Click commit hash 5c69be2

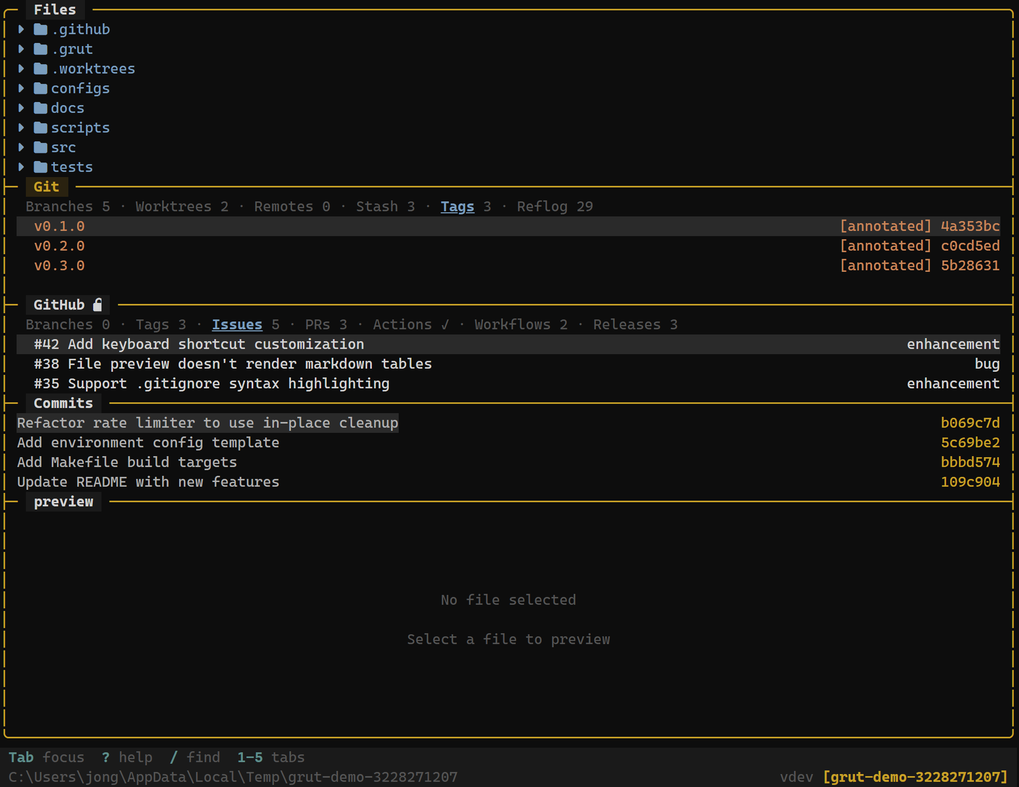click(970, 443)
